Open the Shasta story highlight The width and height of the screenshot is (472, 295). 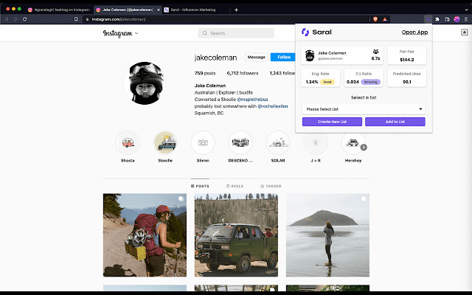point(128,142)
